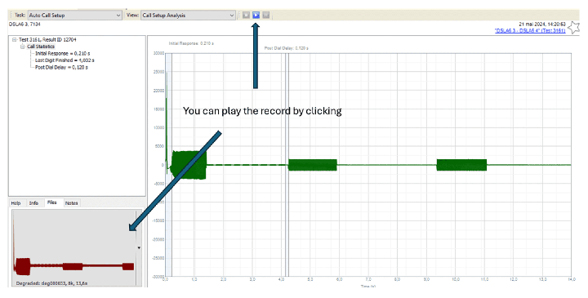This screenshot has height=298, width=588.
Task: Click the Stop playback icon
Action: (x=246, y=16)
